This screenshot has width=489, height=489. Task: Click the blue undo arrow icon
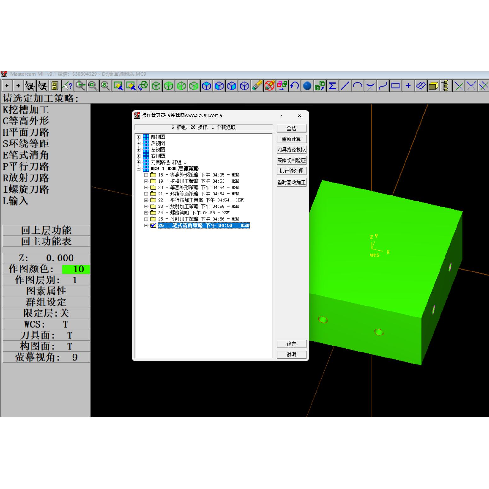[295, 86]
